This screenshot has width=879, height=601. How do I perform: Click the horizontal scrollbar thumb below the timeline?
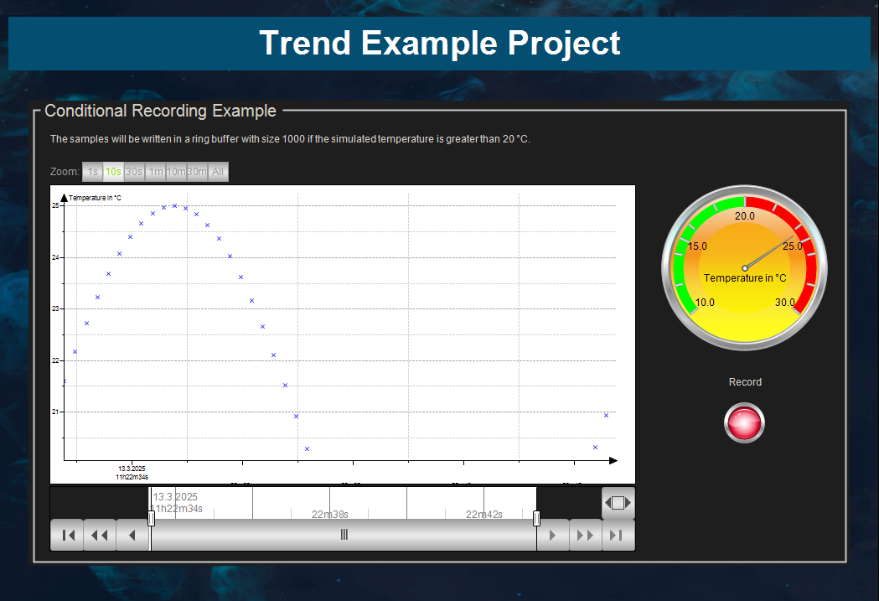coord(344,534)
